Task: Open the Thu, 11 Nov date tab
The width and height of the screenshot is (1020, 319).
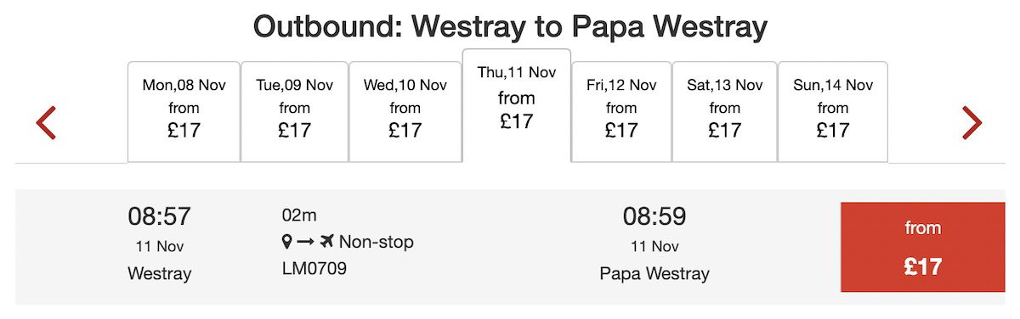Action: click(517, 105)
